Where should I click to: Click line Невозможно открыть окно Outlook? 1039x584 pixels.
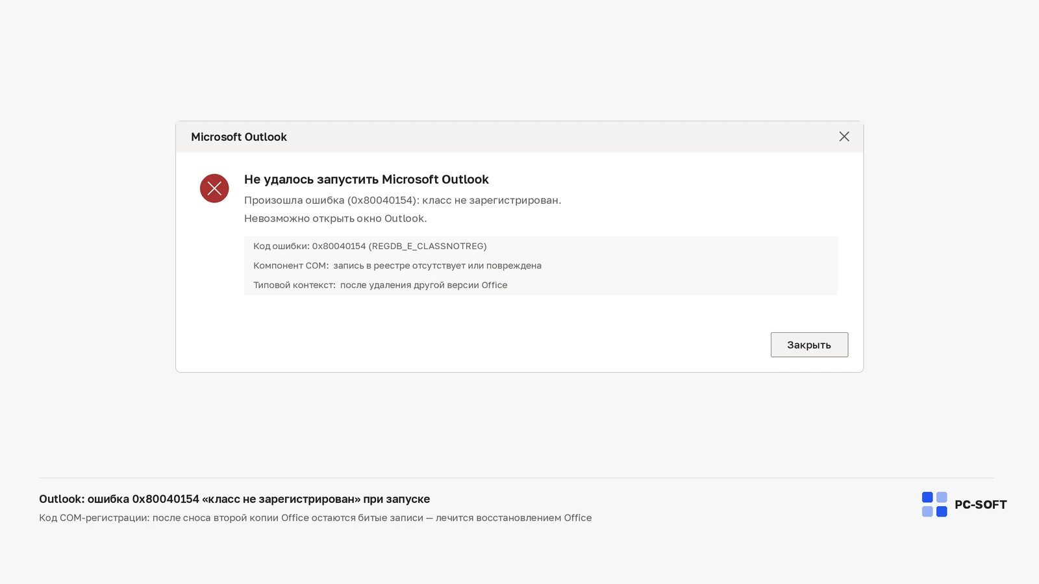tap(336, 218)
